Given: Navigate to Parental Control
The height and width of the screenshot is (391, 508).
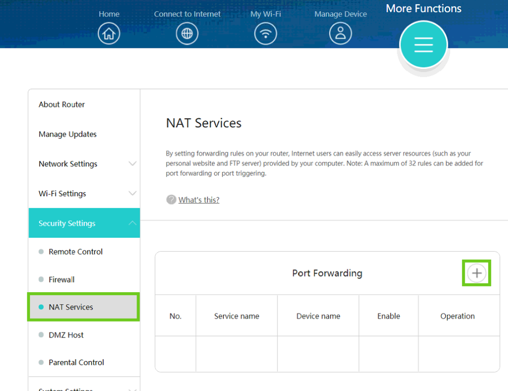Looking at the screenshot, I should pos(76,363).
